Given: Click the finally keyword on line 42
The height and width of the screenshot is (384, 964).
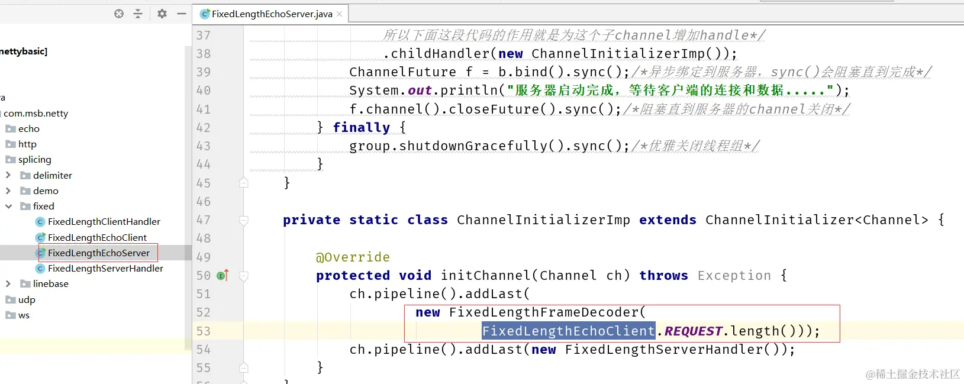Looking at the screenshot, I should click(x=361, y=127).
